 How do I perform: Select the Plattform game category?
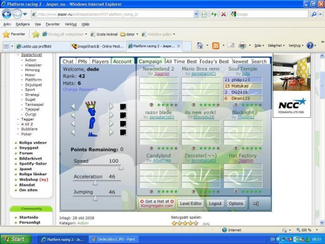tap(33, 79)
